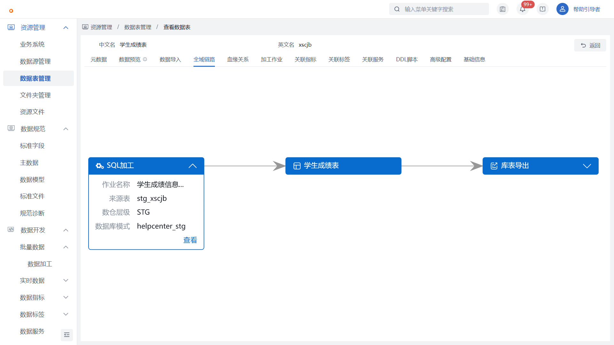Click the 学生成绩信息... job name value
This screenshot has height=345, width=614.
click(x=160, y=184)
